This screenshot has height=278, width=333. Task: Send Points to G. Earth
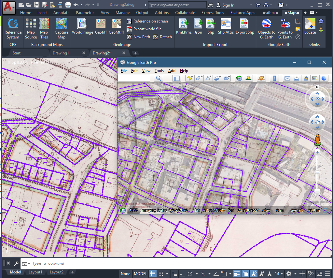(x=285, y=29)
